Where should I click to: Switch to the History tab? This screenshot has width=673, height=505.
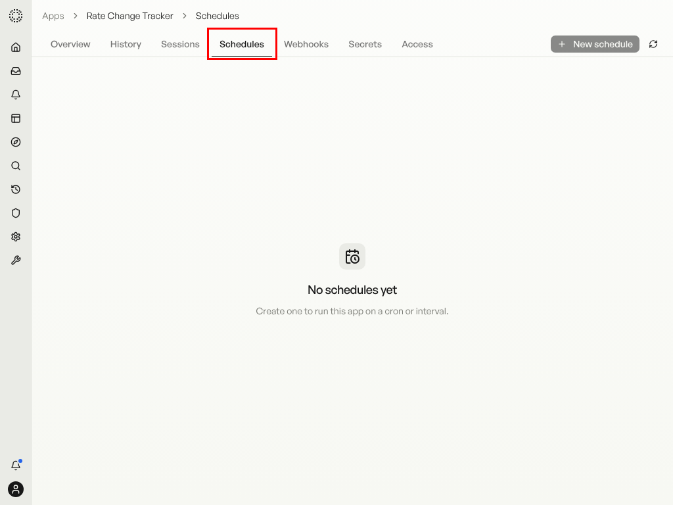[126, 44]
